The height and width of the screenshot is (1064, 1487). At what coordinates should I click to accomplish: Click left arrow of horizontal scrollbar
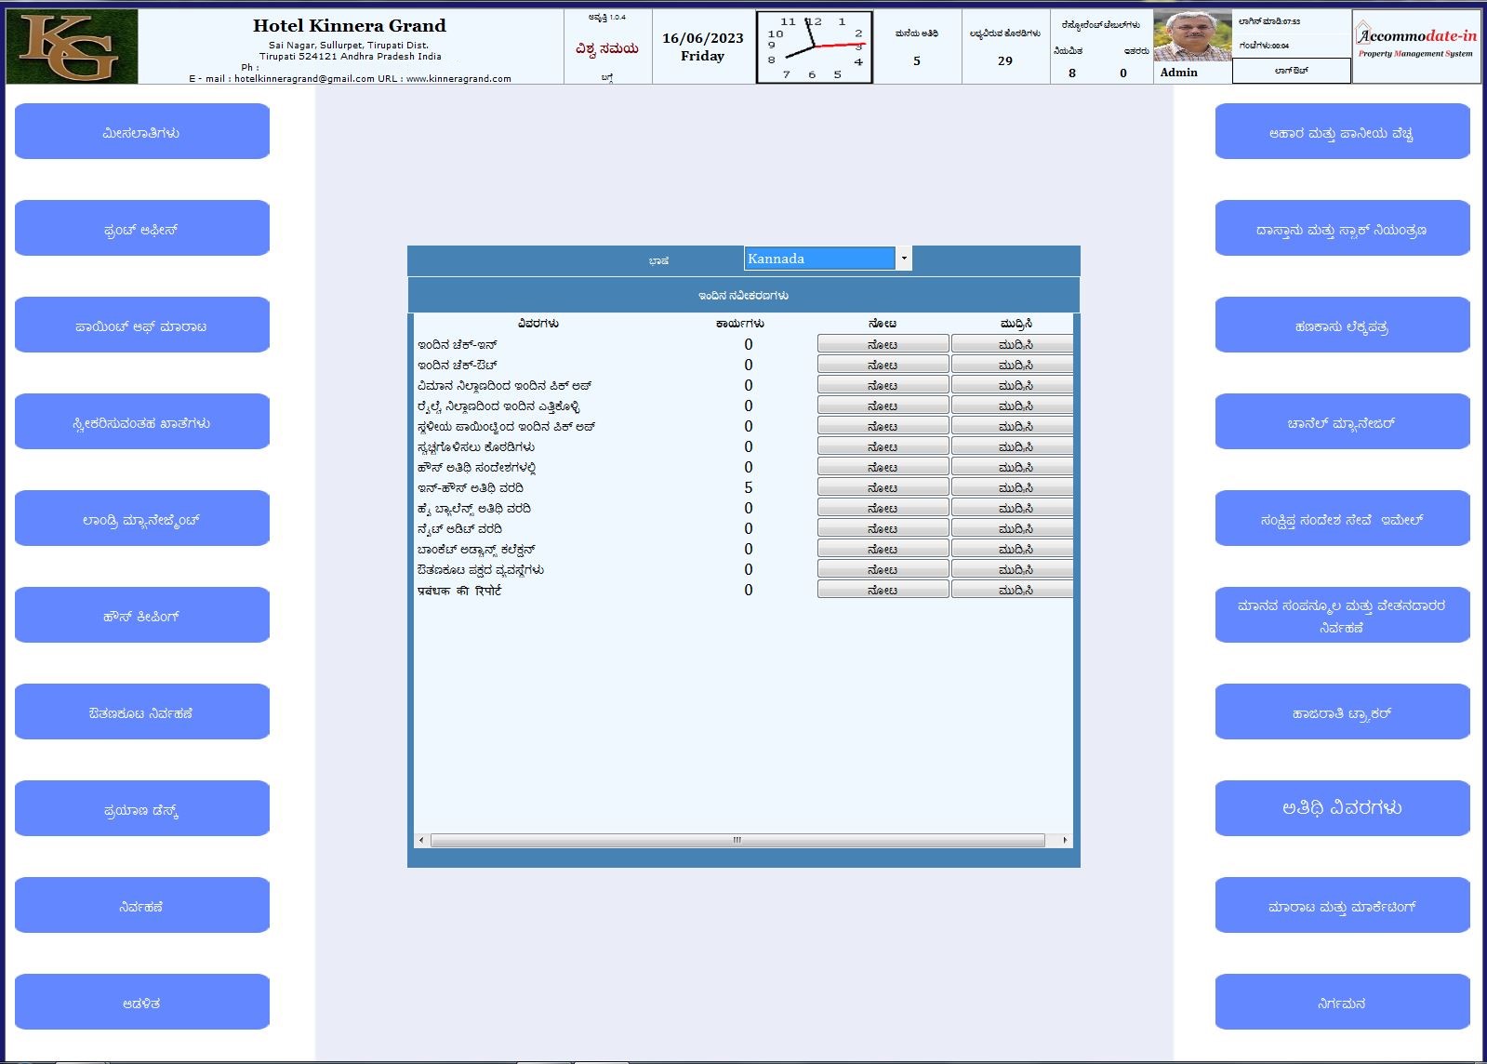coord(421,840)
